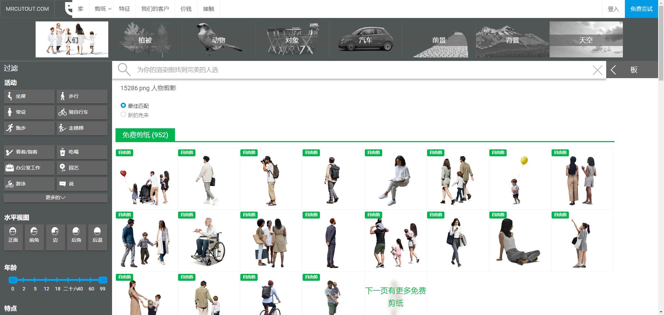Image resolution: width=664 pixels, height=315 pixels.
Task: Select the 步行 walking activity filter icon
Action: pos(63,96)
